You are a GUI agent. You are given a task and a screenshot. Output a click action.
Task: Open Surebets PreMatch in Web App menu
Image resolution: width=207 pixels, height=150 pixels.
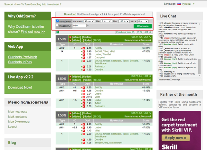coord(22,57)
